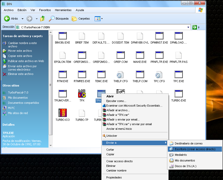
Task: Open the Archivo menu
Action: tap(9, 10)
